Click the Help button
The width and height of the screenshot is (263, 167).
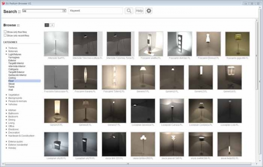click(x=139, y=11)
